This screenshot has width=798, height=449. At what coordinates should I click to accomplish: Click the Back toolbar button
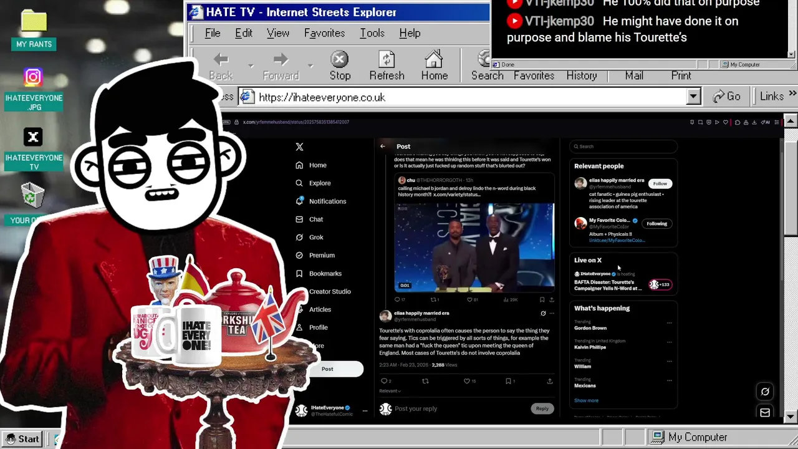(x=221, y=66)
